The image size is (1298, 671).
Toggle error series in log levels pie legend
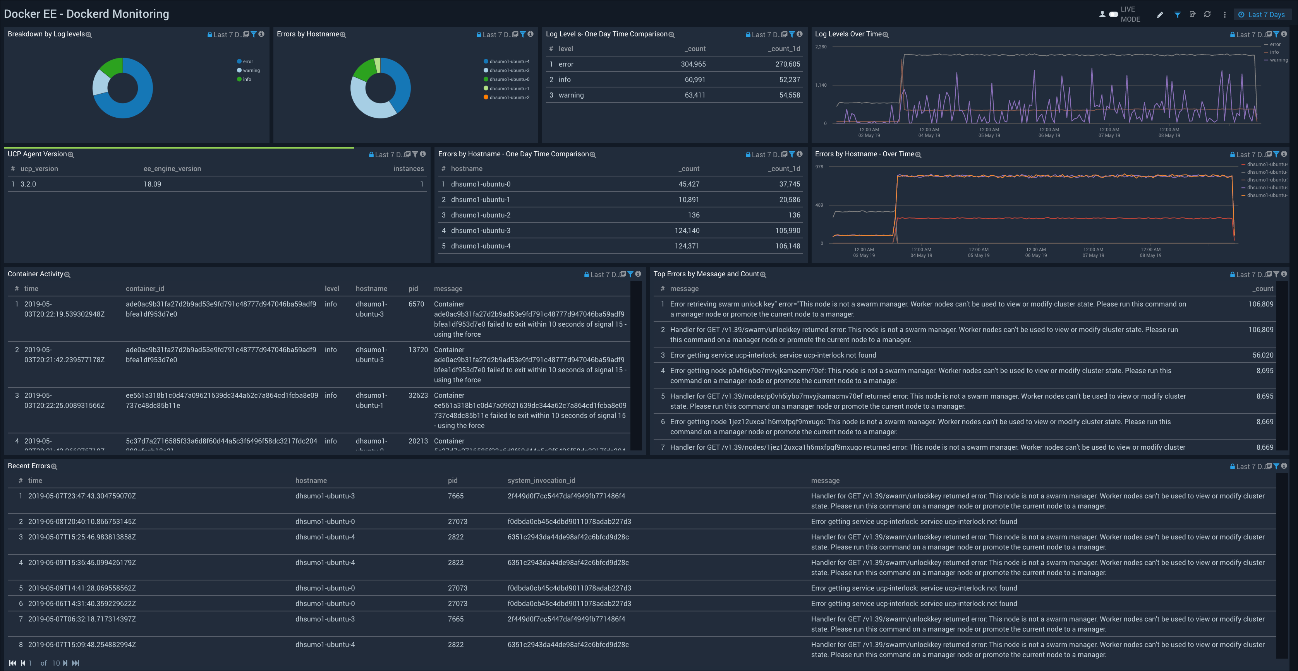point(245,62)
